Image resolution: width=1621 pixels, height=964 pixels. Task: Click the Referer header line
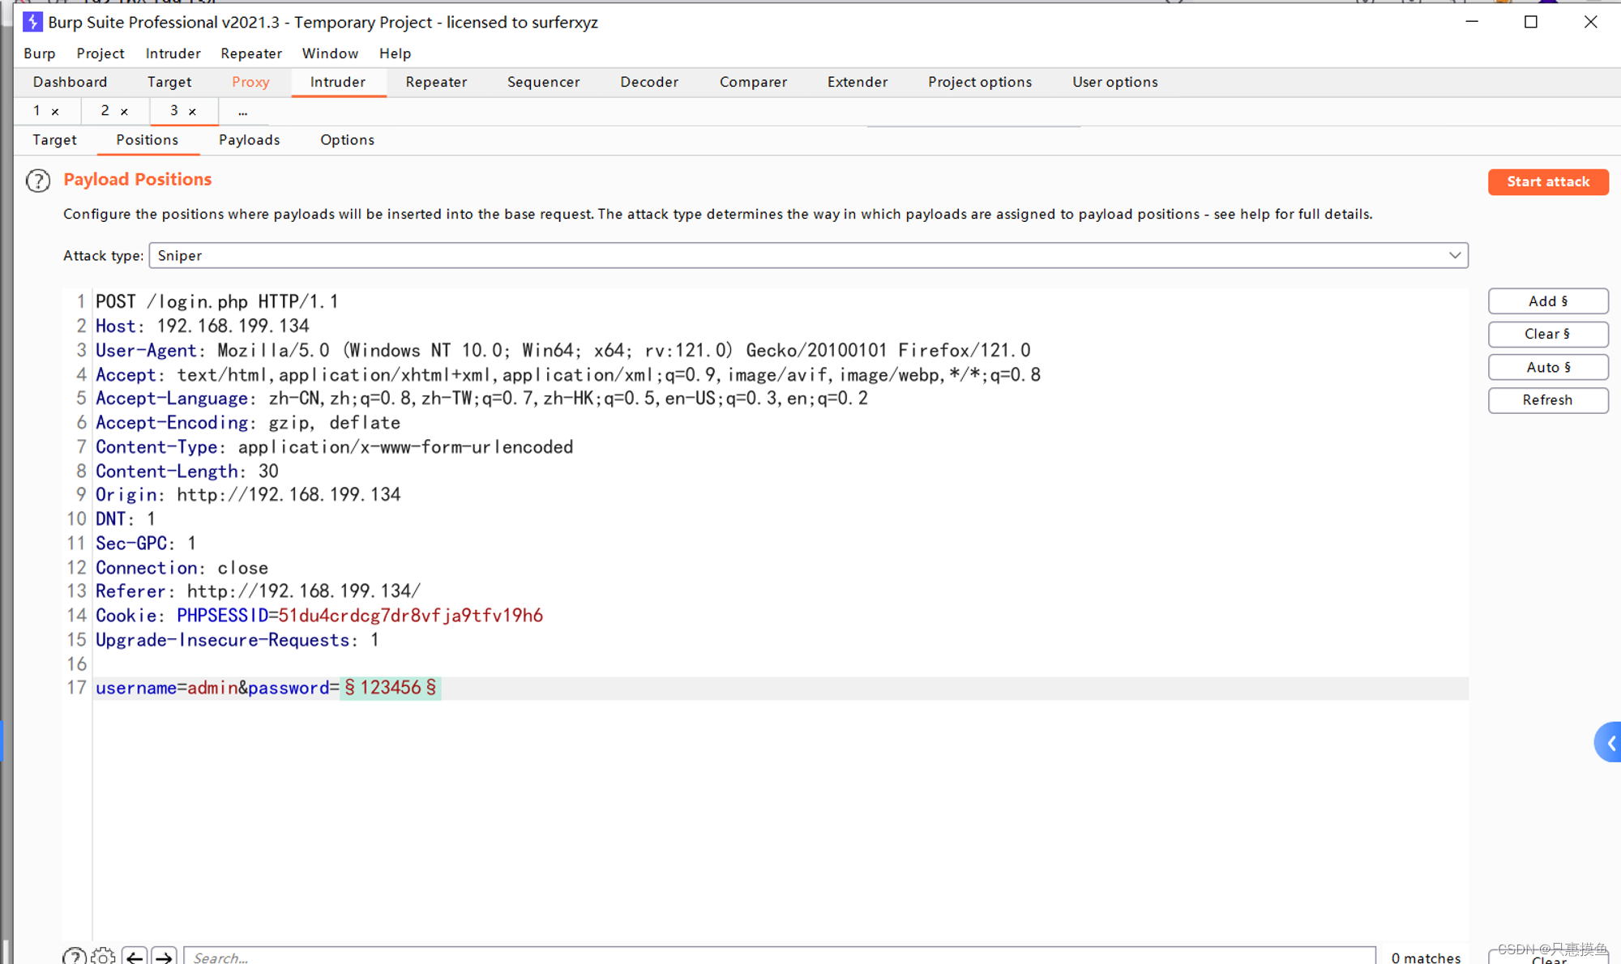click(258, 591)
